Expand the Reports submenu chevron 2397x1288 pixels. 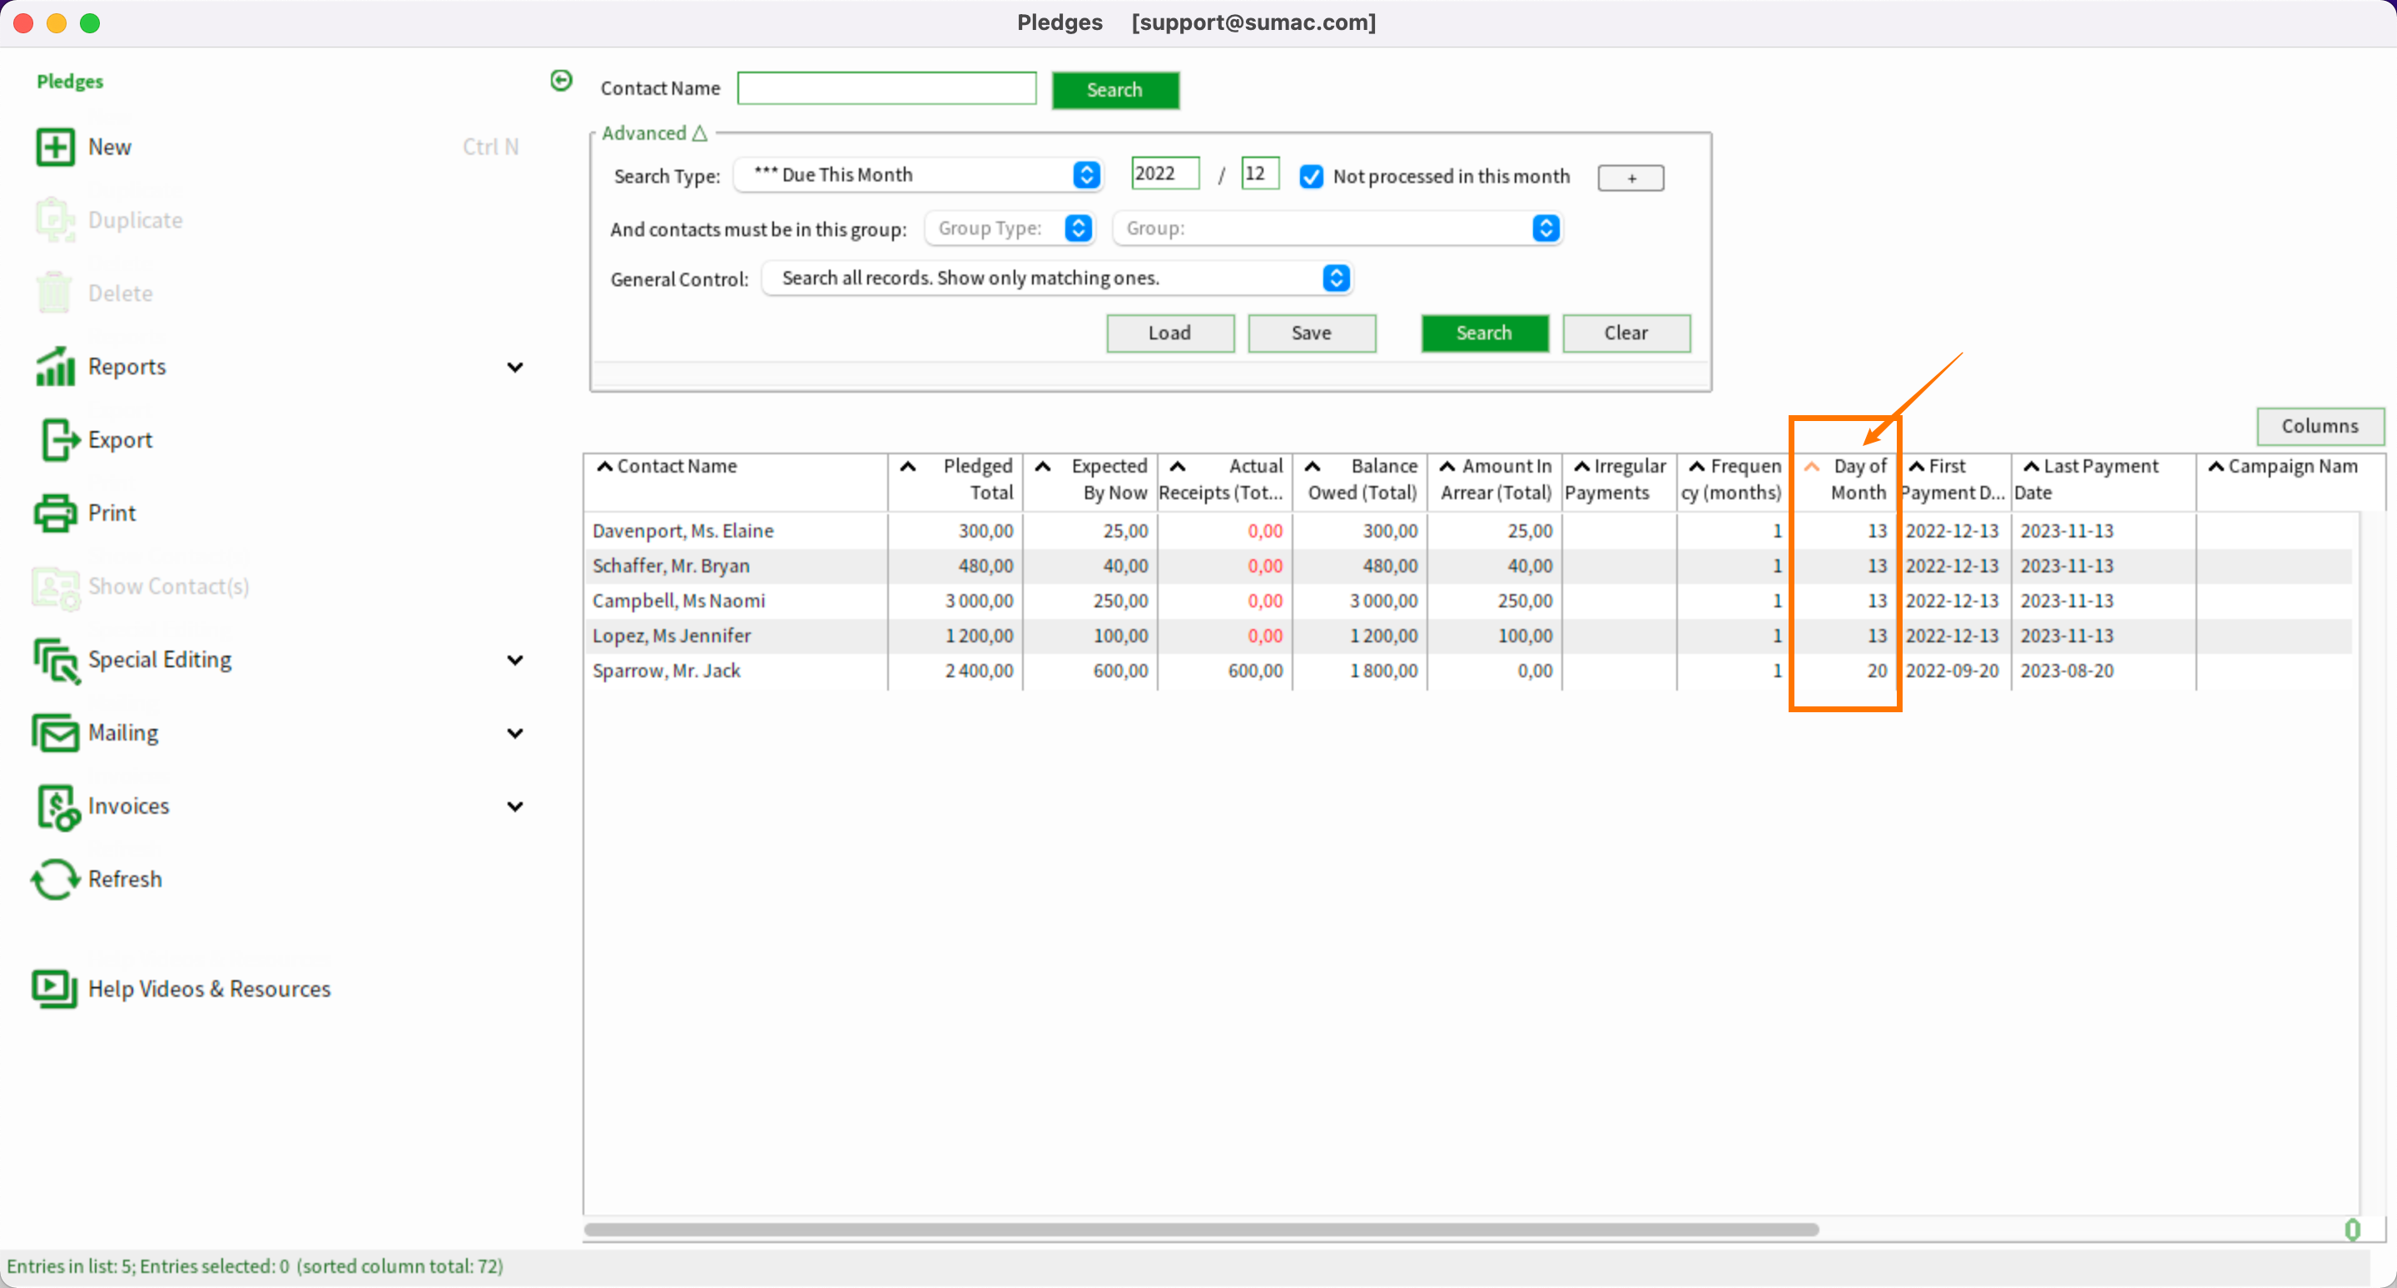point(514,367)
